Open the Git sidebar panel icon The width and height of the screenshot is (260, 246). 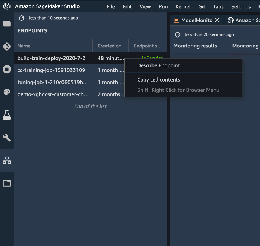(7, 46)
